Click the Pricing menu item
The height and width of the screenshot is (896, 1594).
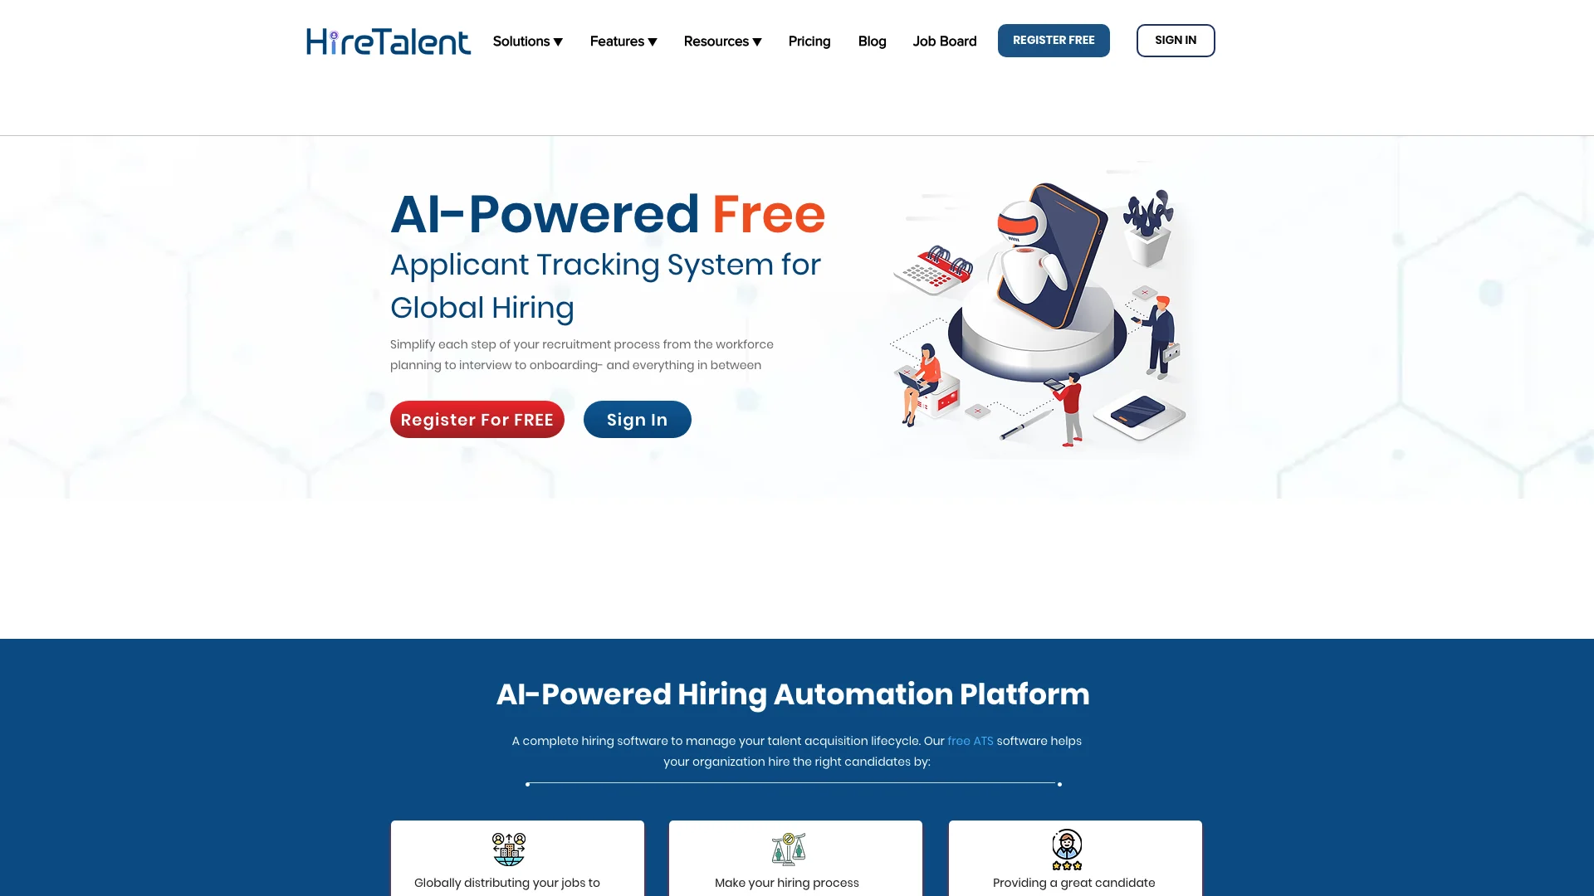coord(809,41)
